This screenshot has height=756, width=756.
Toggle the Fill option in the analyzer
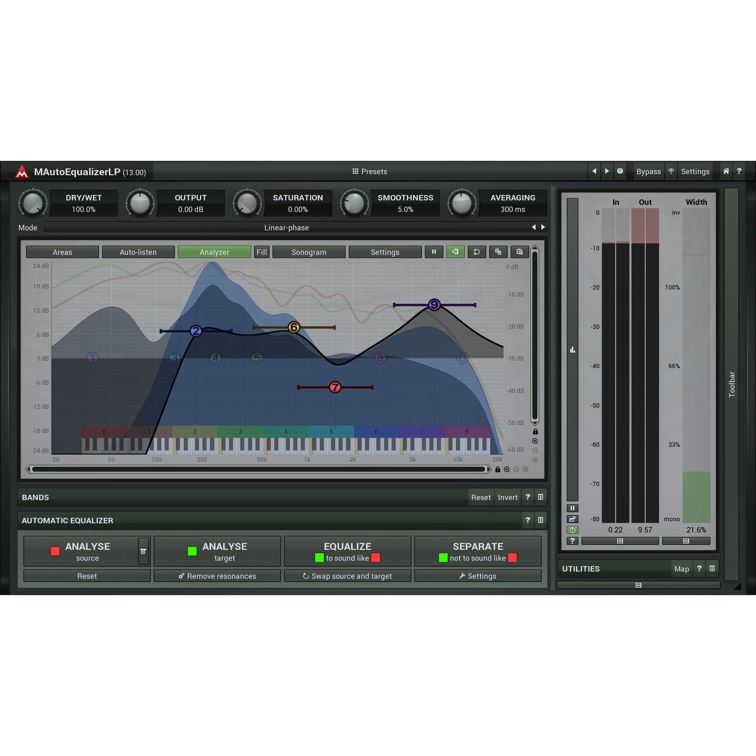tap(261, 252)
